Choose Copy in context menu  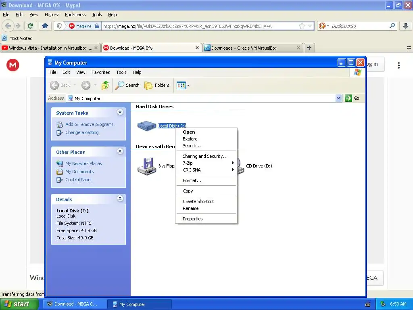point(206,191)
